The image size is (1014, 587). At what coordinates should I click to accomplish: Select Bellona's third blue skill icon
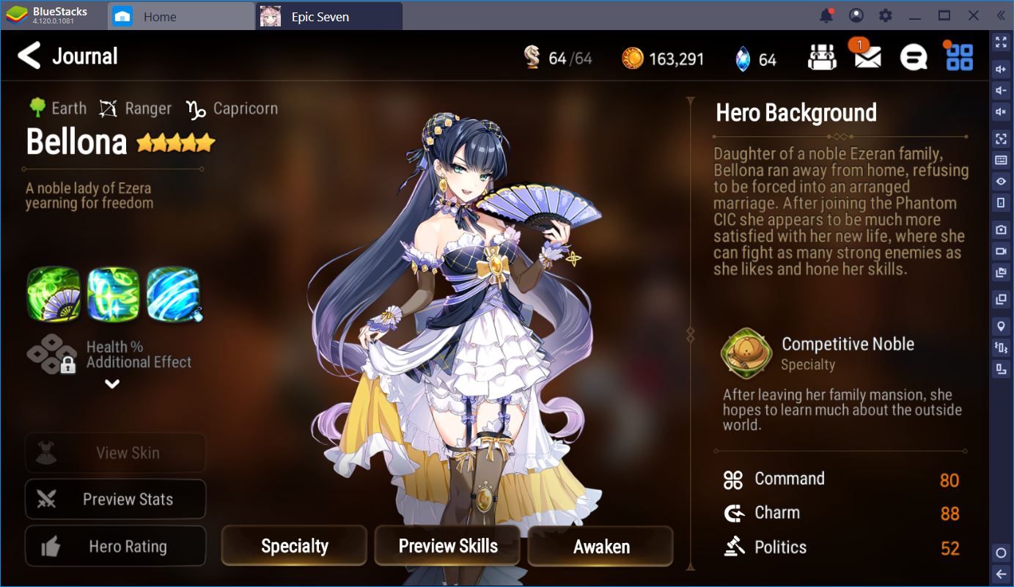[x=173, y=294]
